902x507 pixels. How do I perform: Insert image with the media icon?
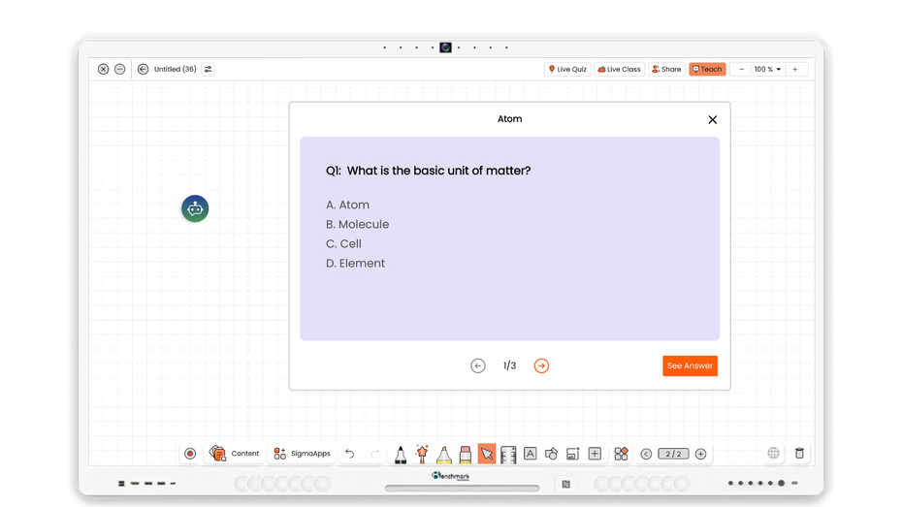(572, 454)
